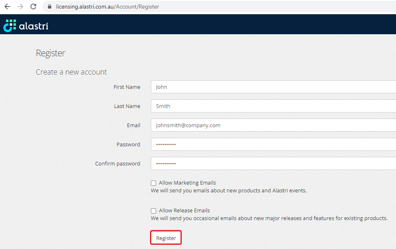The image size is (396, 249).
Task: Click the text about new major releases
Action: 269,218
